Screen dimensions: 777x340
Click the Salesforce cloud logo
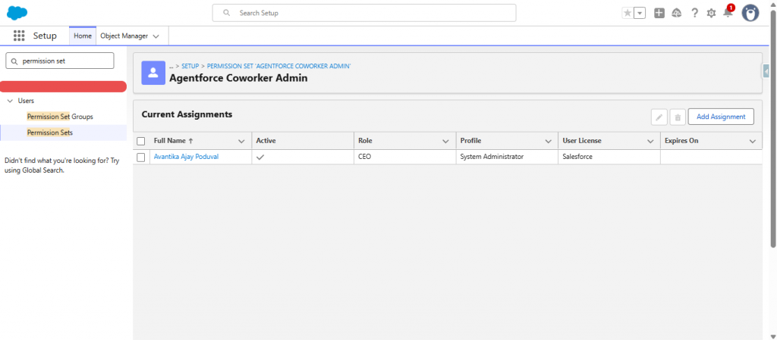[x=17, y=13]
